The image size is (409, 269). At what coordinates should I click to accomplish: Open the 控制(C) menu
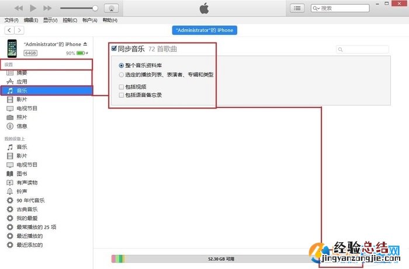point(70,20)
